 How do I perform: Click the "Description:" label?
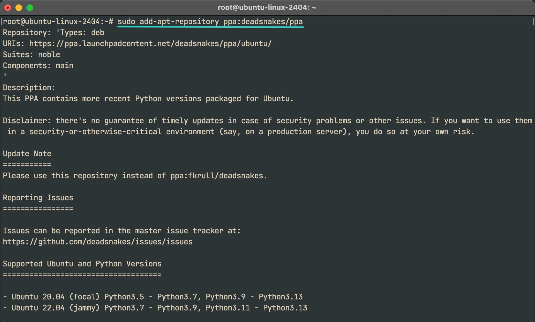(29, 88)
